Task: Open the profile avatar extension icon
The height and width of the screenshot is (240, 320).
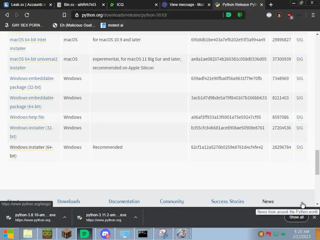Action: [279, 15]
